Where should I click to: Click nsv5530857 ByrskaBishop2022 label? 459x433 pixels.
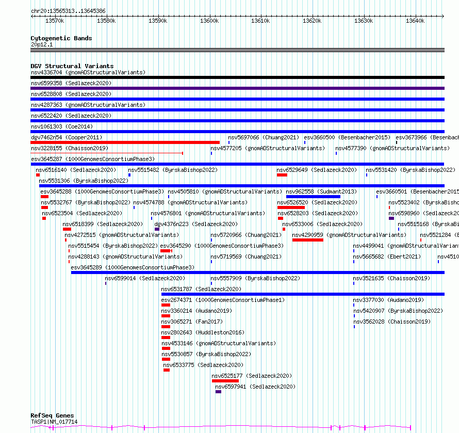click(x=206, y=354)
